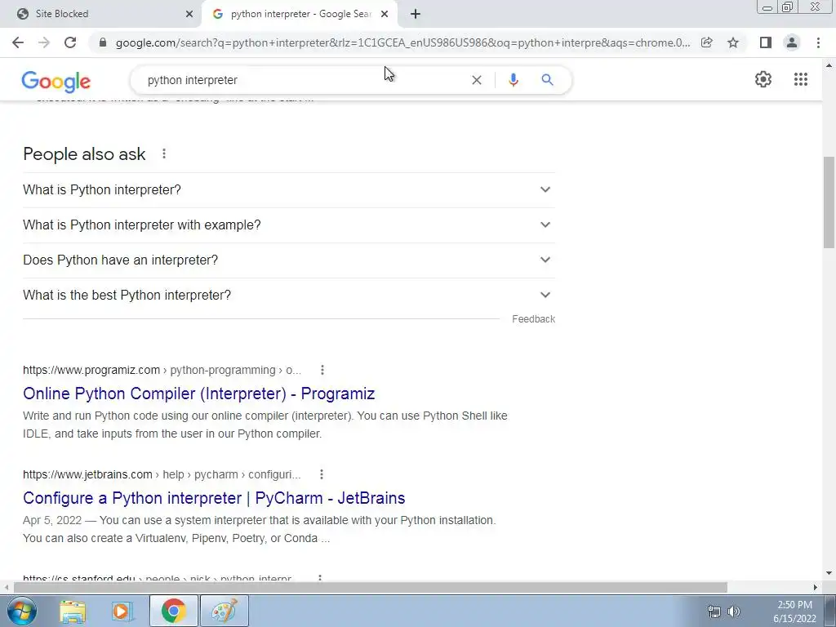Bookmark this page with the star icon

coord(733,42)
